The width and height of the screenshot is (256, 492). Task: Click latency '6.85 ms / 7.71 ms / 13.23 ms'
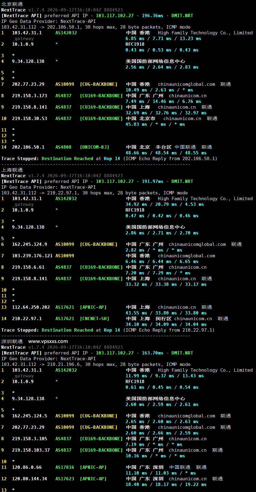pos(163,39)
